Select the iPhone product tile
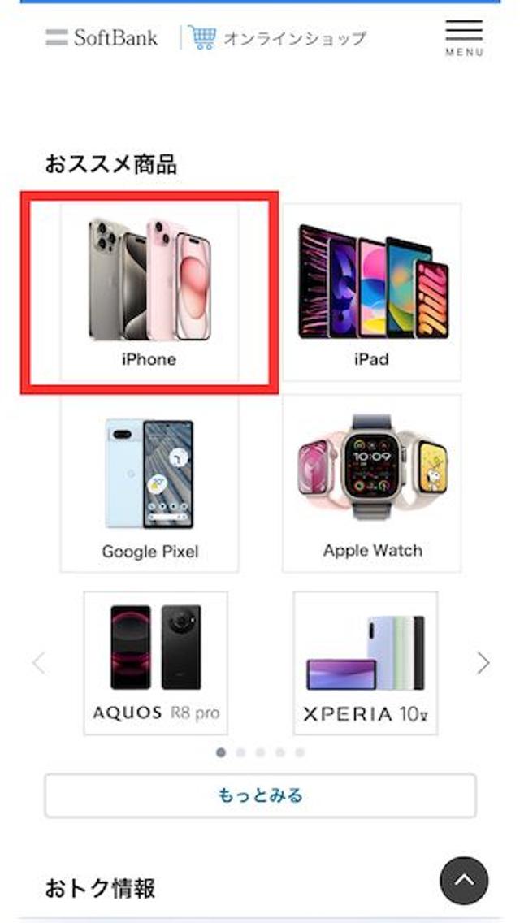This screenshot has width=520, height=923. pyautogui.click(x=149, y=292)
